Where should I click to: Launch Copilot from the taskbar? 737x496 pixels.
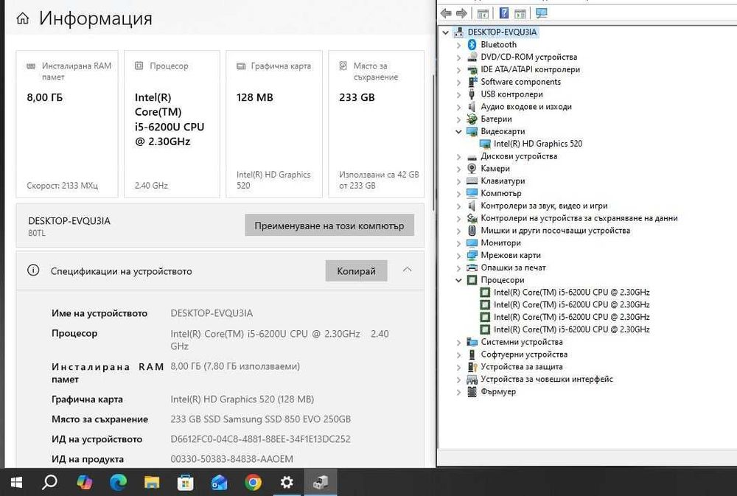pyautogui.click(x=85, y=483)
